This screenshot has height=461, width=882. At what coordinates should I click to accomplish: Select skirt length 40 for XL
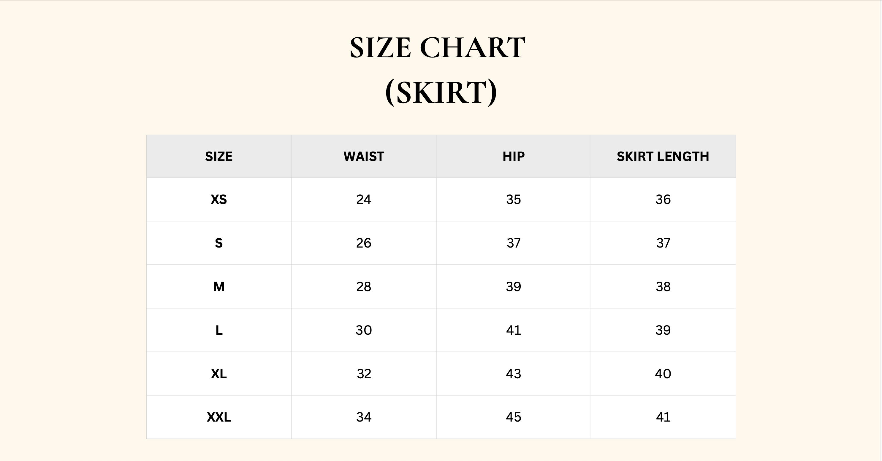click(663, 374)
